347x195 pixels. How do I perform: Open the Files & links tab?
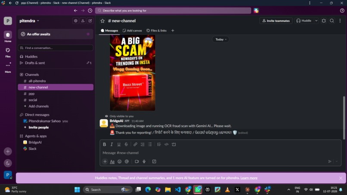tap(156, 31)
